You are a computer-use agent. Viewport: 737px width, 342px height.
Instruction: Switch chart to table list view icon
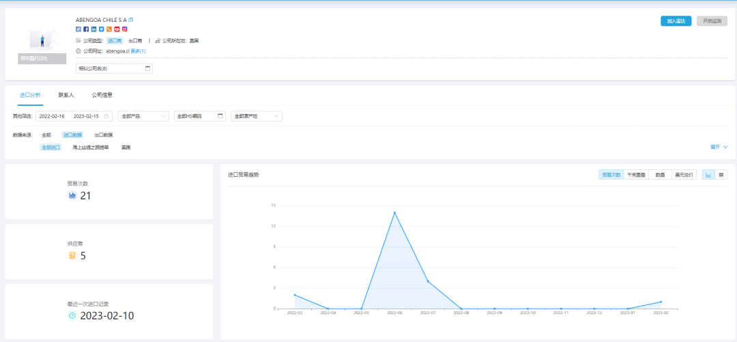coord(721,175)
